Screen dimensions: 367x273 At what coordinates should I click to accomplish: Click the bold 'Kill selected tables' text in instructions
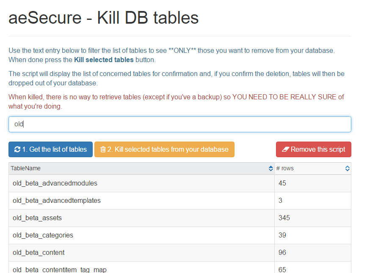104,60
